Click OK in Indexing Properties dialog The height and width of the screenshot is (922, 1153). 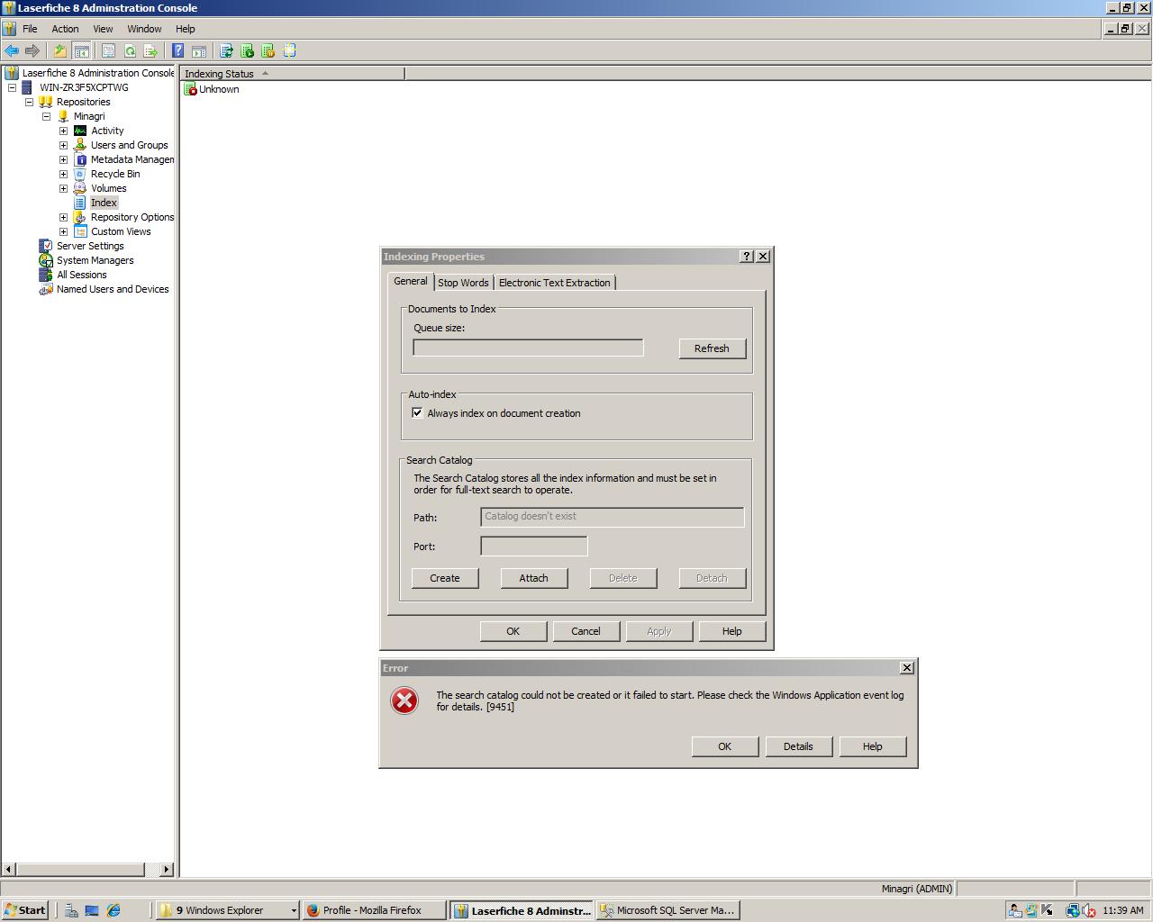513,631
